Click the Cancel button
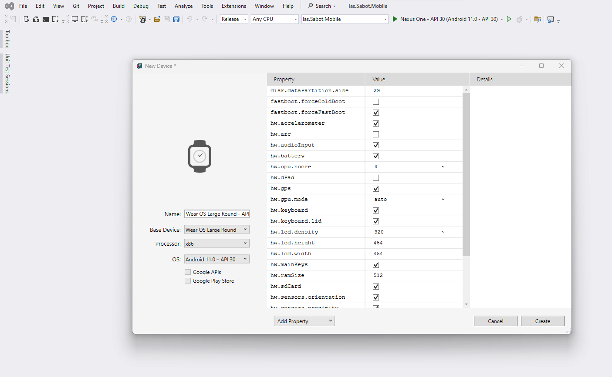The image size is (612, 377). tap(496, 321)
